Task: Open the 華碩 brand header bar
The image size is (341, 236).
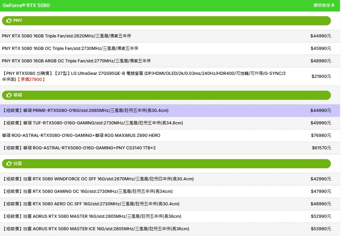Action: [x=166, y=95]
